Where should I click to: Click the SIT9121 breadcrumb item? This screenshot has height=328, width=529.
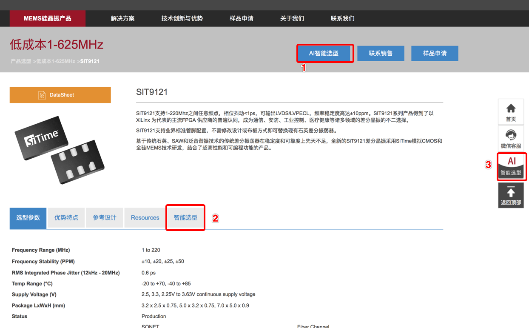[x=90, y=61]
